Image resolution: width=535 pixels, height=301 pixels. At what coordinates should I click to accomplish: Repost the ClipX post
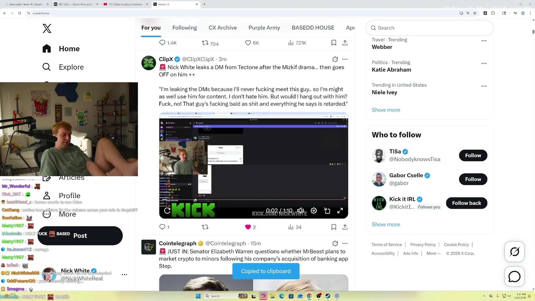pos(205,227)
